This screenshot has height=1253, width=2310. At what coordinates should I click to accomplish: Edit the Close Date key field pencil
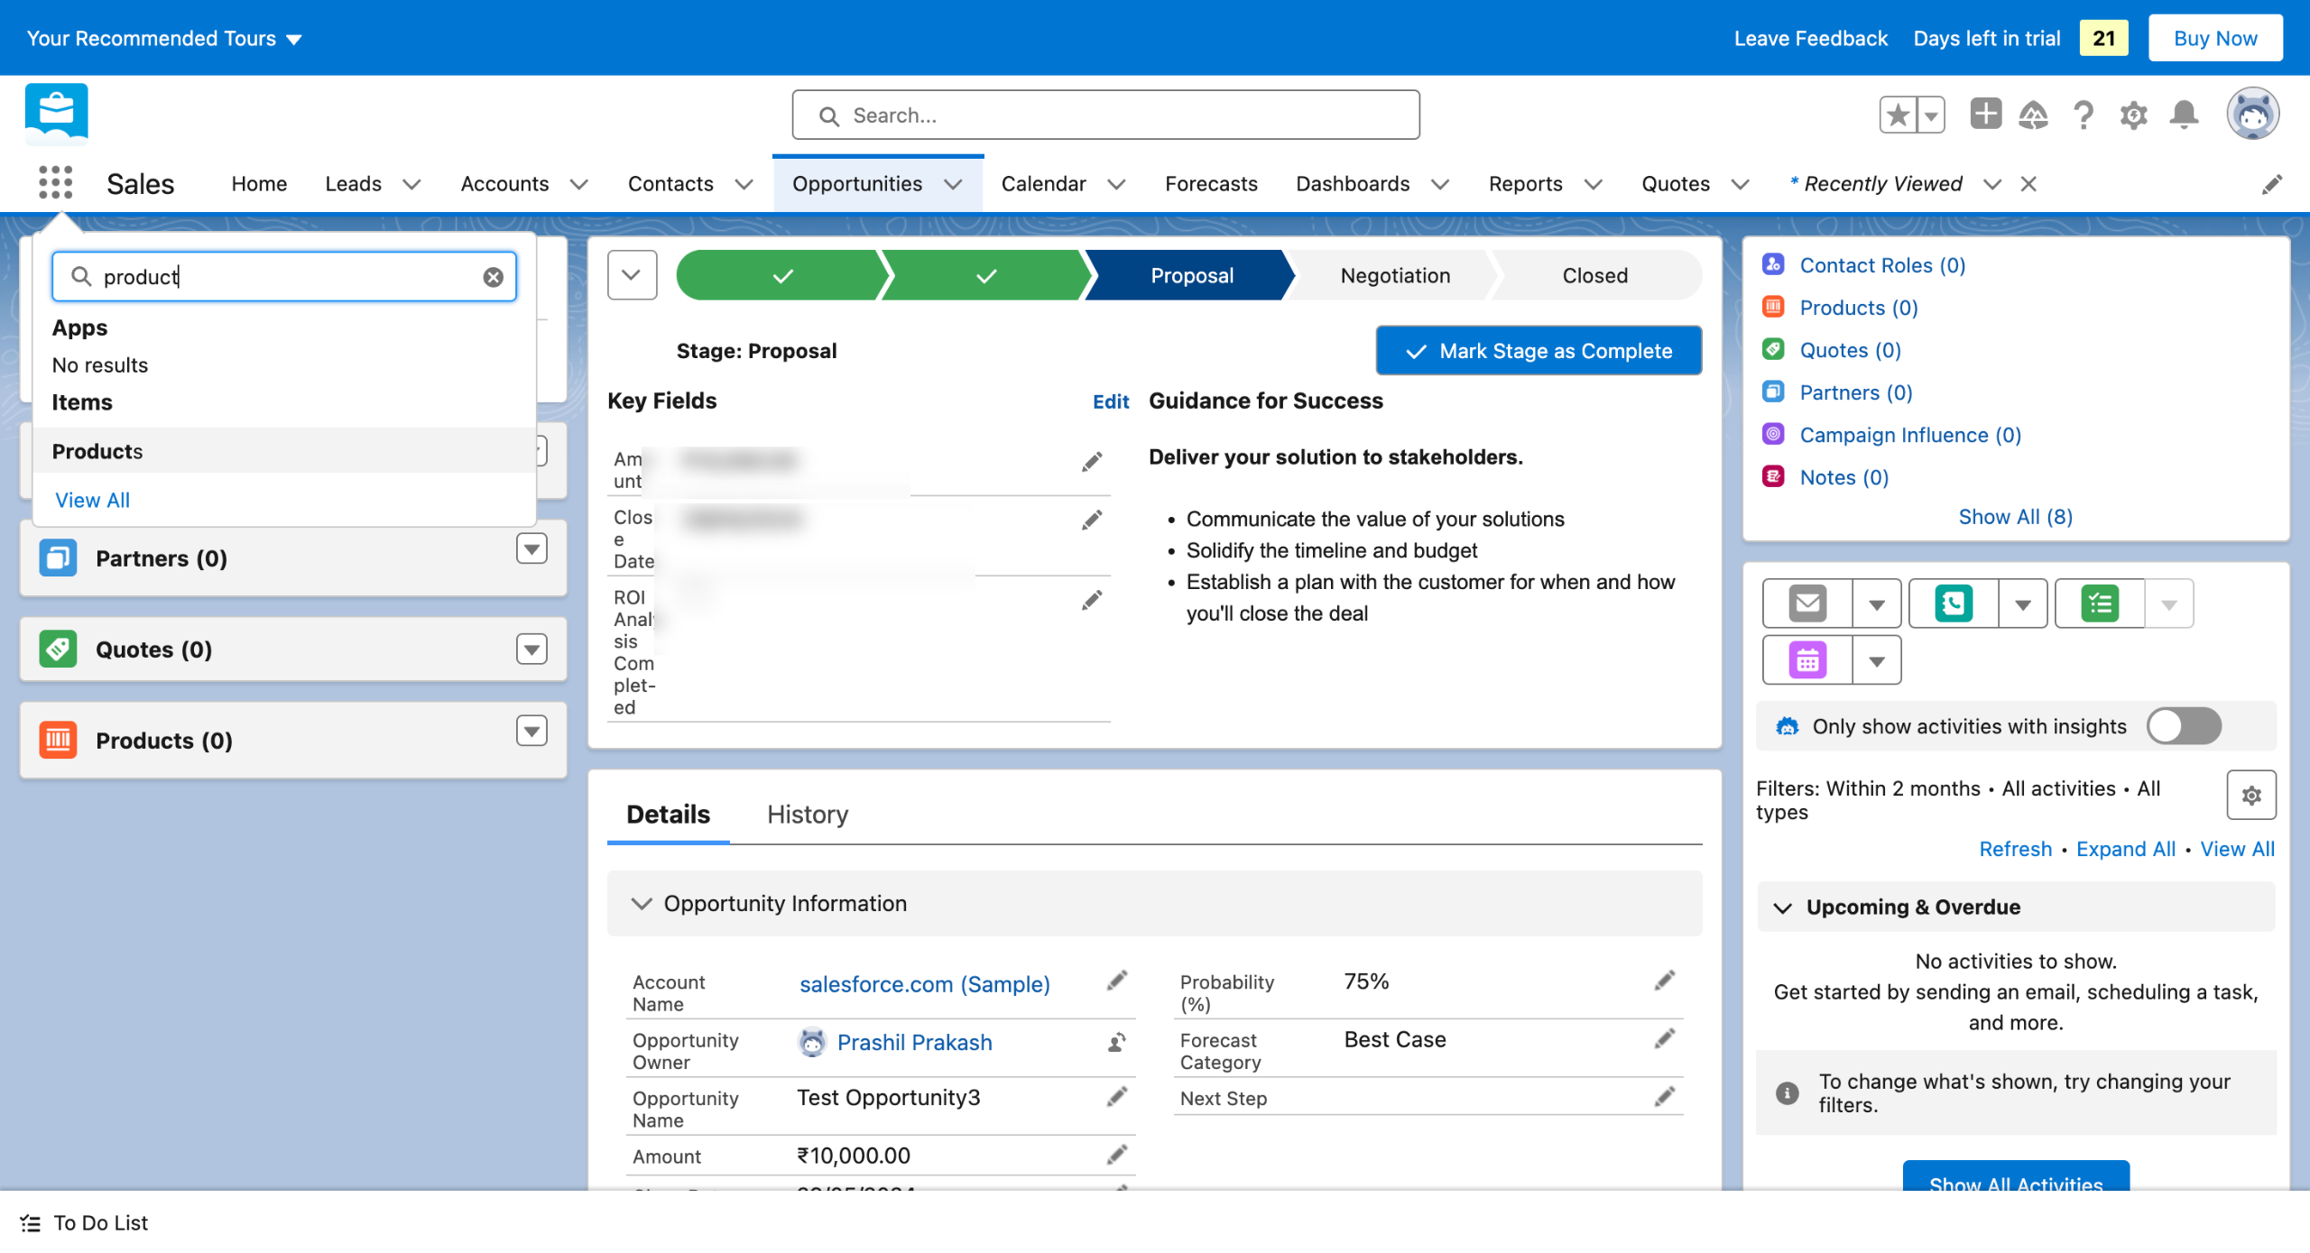pyautogui.click(x=1092, y=521)
